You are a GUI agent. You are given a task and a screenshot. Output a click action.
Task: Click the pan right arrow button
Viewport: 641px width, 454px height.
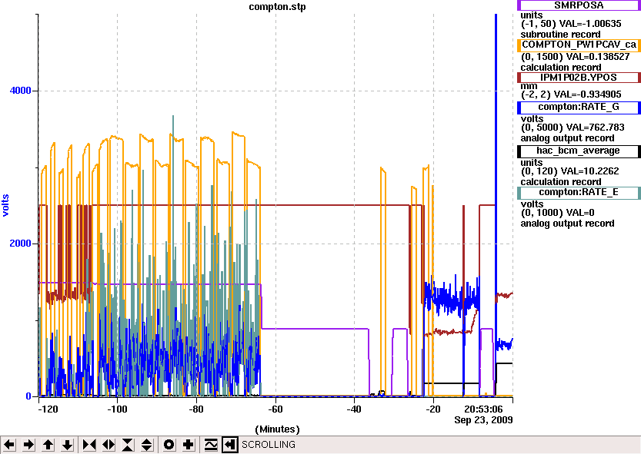coord(28,445)
